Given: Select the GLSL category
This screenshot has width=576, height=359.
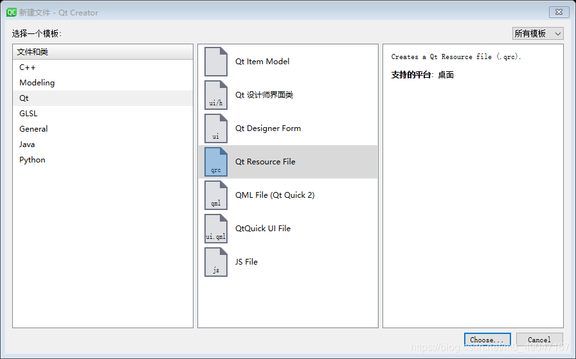Looking at the screenshot, I should point(103,114).
